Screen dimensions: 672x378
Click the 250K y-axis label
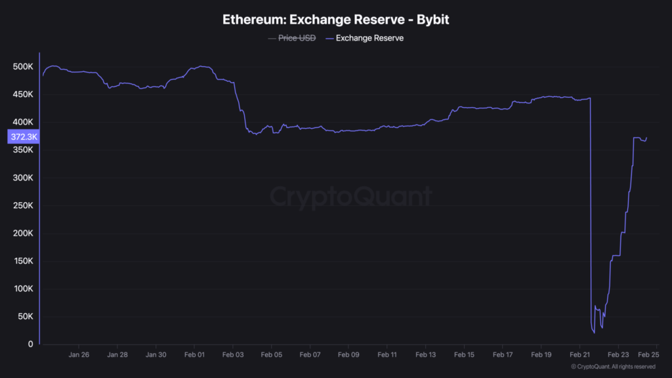22,206
